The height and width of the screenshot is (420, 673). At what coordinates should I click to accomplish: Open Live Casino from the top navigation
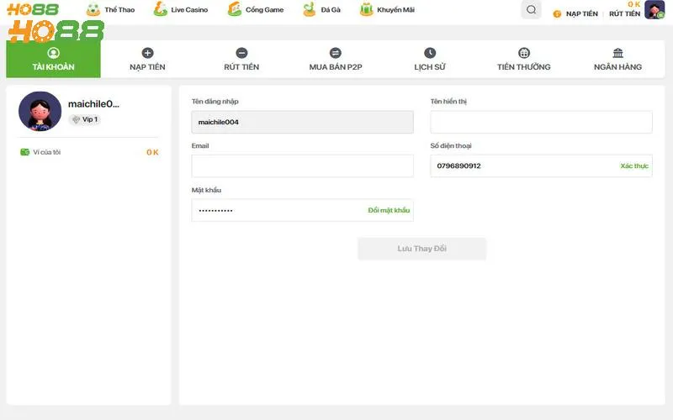(x=183, y=10)
